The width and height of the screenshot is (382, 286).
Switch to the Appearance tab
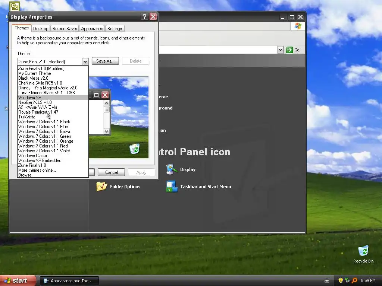pyautogui.click(x=92, y=29)
